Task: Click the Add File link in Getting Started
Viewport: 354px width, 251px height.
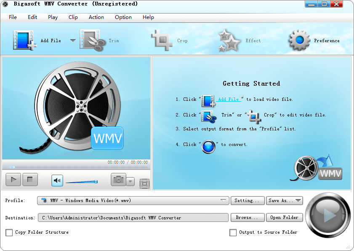Action: click(229, 100)
